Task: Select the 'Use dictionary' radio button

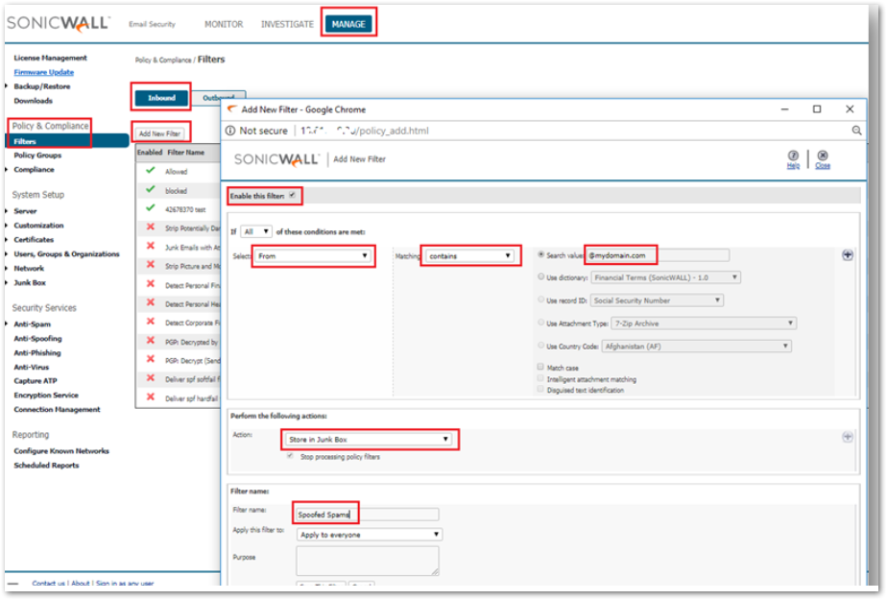Action: click(x=540, y=277)
